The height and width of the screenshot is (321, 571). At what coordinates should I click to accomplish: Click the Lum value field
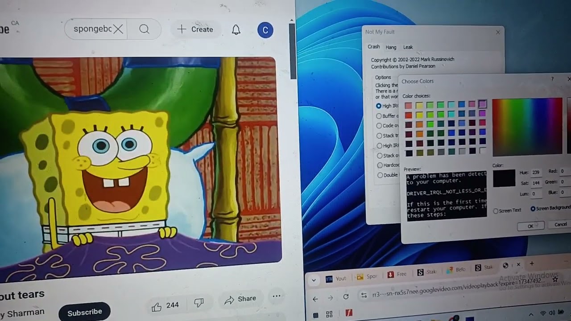click(x=536, y=194)
